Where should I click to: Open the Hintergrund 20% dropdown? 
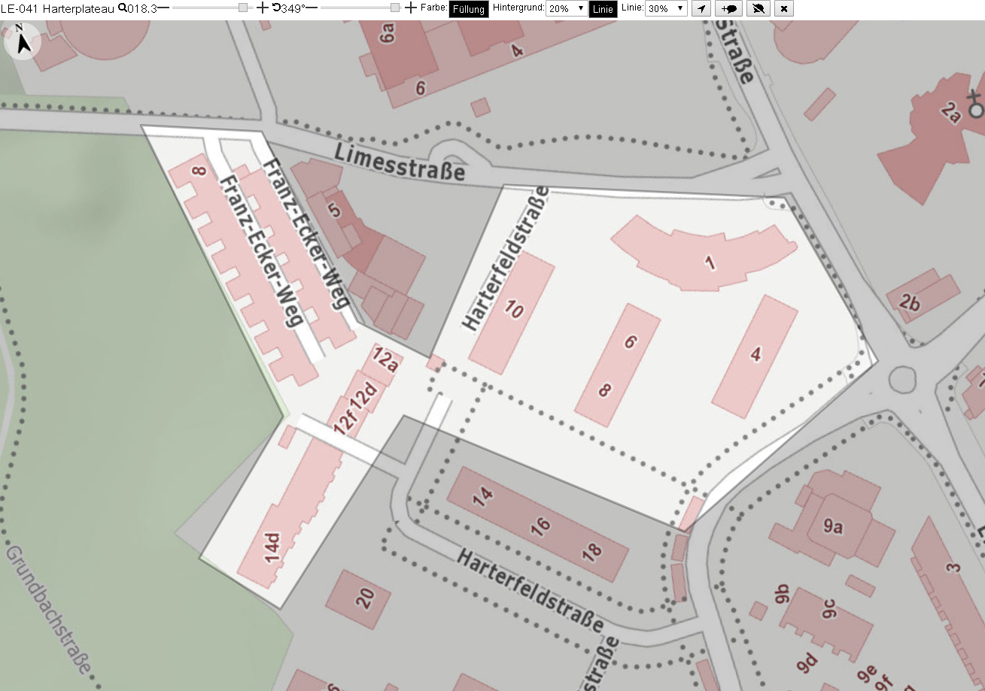pos(567,8)
